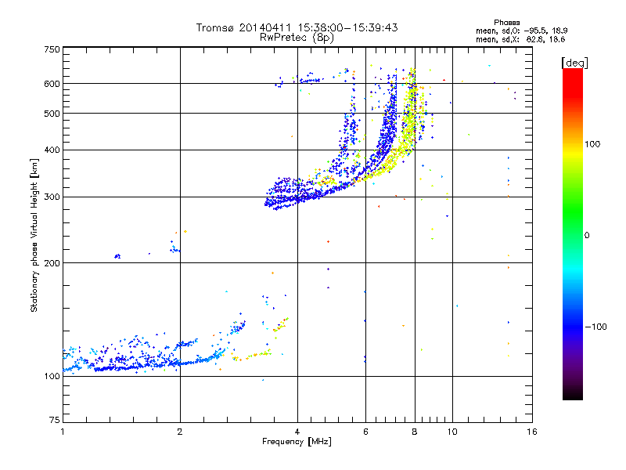Click the colorbar tick label '-100'
The height and width of the screenshot is (470, 626).
[595, 327]
